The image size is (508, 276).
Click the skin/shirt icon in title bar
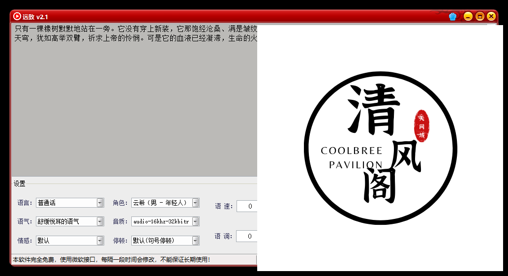coord(452,17)
